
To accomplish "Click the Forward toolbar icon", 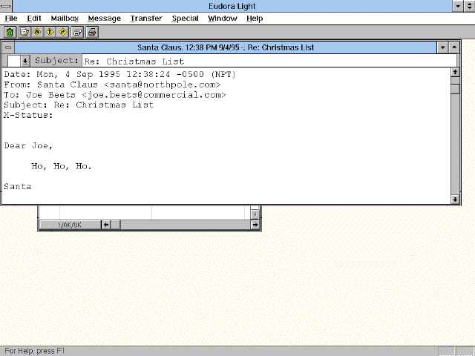I will [x=50, y=32].
